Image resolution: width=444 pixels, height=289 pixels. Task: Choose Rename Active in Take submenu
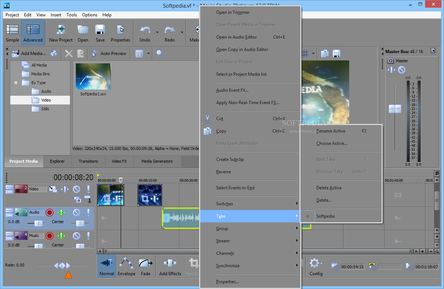(341, 131)
